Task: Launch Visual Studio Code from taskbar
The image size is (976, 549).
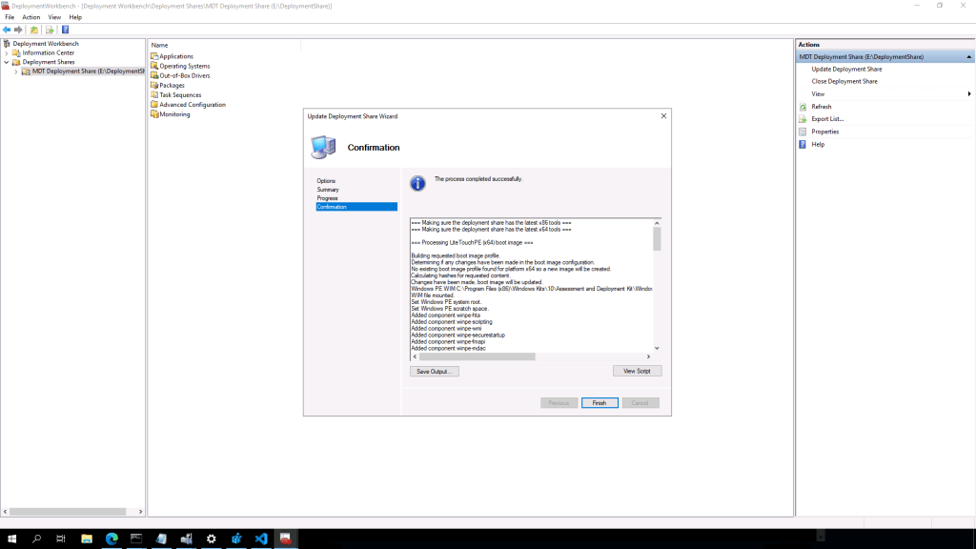Action: pyautogui.click(x=260, y=539)
